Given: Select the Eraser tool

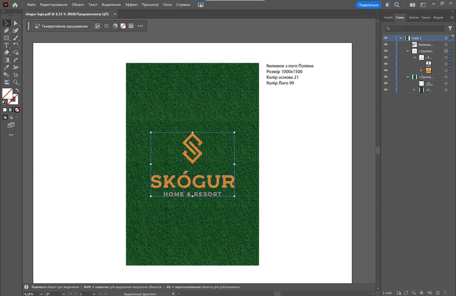Looking at the screenshot, I should click(7, 53).
